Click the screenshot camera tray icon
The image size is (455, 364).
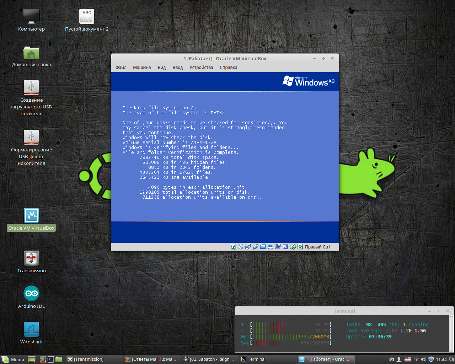[392, 359]
